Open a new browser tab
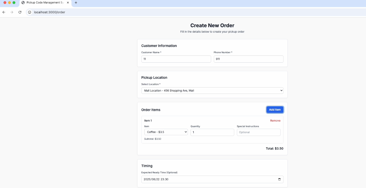The width and height of the screenshot is (366, 188). pos(76,3)
